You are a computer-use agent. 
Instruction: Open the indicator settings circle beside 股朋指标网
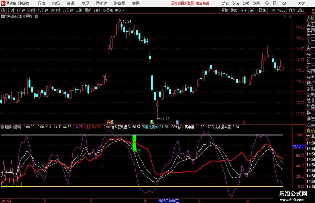pos(2,127)
